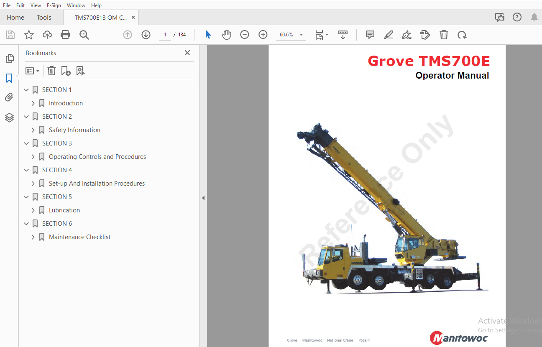Open the View menu
The width and height of the screenshot is (542, 347).
(x=36, y=5)
